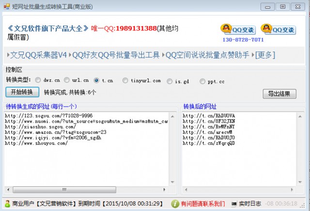Choose is.gd as conversion type

[170, 82]
